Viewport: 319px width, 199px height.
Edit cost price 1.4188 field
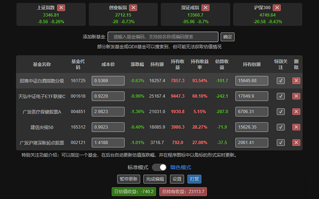108,143
